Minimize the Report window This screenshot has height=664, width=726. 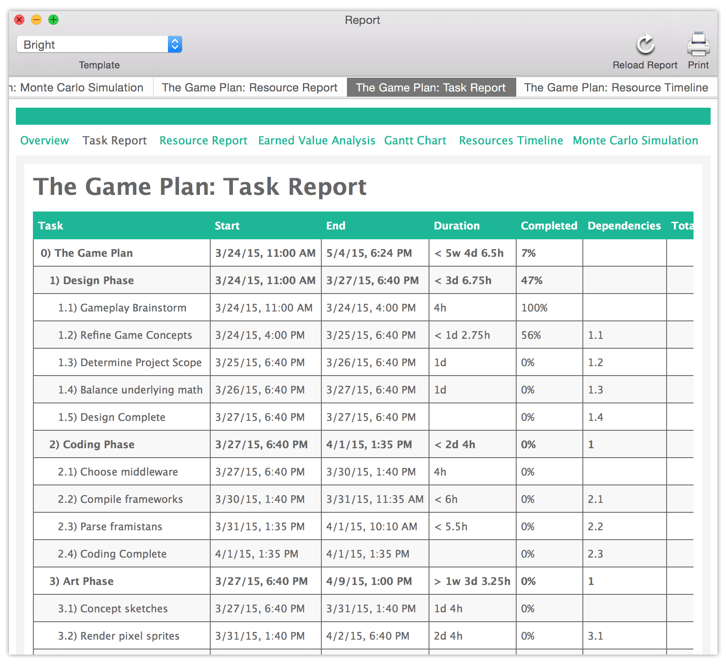pos(36,20)
